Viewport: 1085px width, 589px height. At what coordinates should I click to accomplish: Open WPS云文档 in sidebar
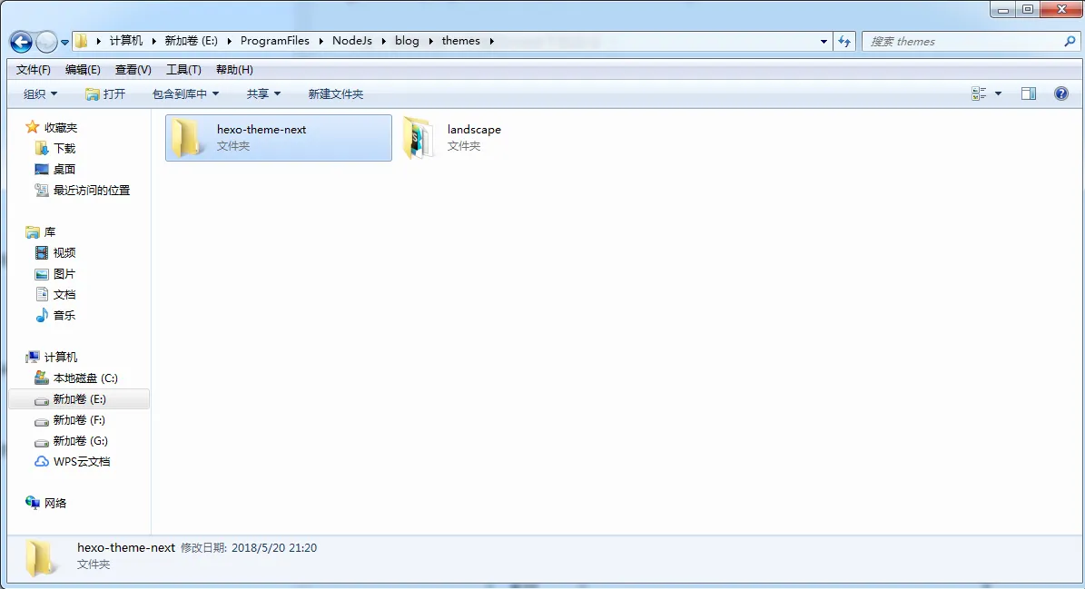[x=82, y=462]
